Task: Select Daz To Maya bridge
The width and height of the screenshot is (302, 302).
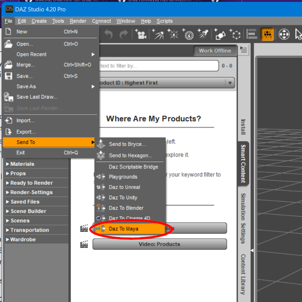Action: point(130,229)
